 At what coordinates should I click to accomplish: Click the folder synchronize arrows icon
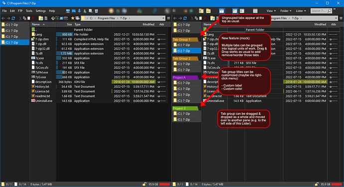coord(208,11)
